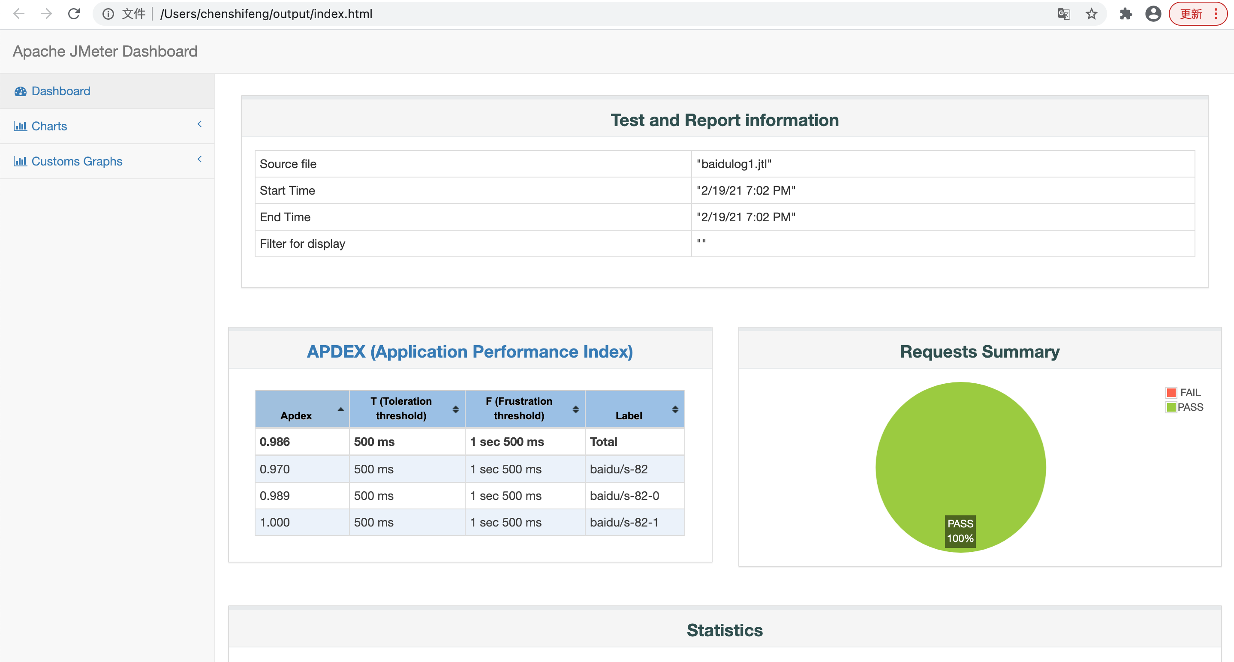Screen dimensions: 1234x662
Task: Click the site info icon in address bar
Action: pyautogui.click(x=108, y=14)
